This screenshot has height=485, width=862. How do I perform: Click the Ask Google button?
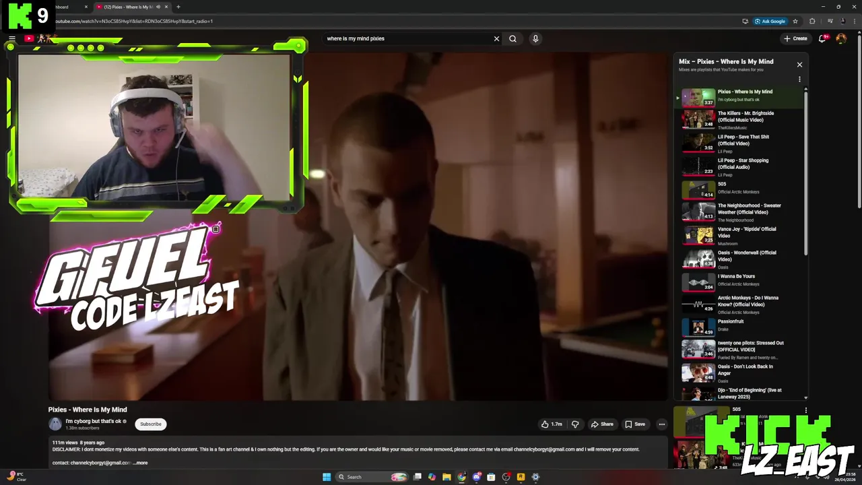coord(770,21)
